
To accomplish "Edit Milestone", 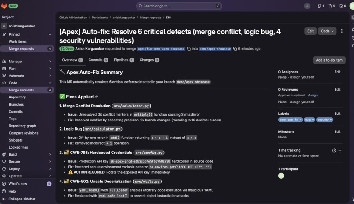I will (337, 132).
